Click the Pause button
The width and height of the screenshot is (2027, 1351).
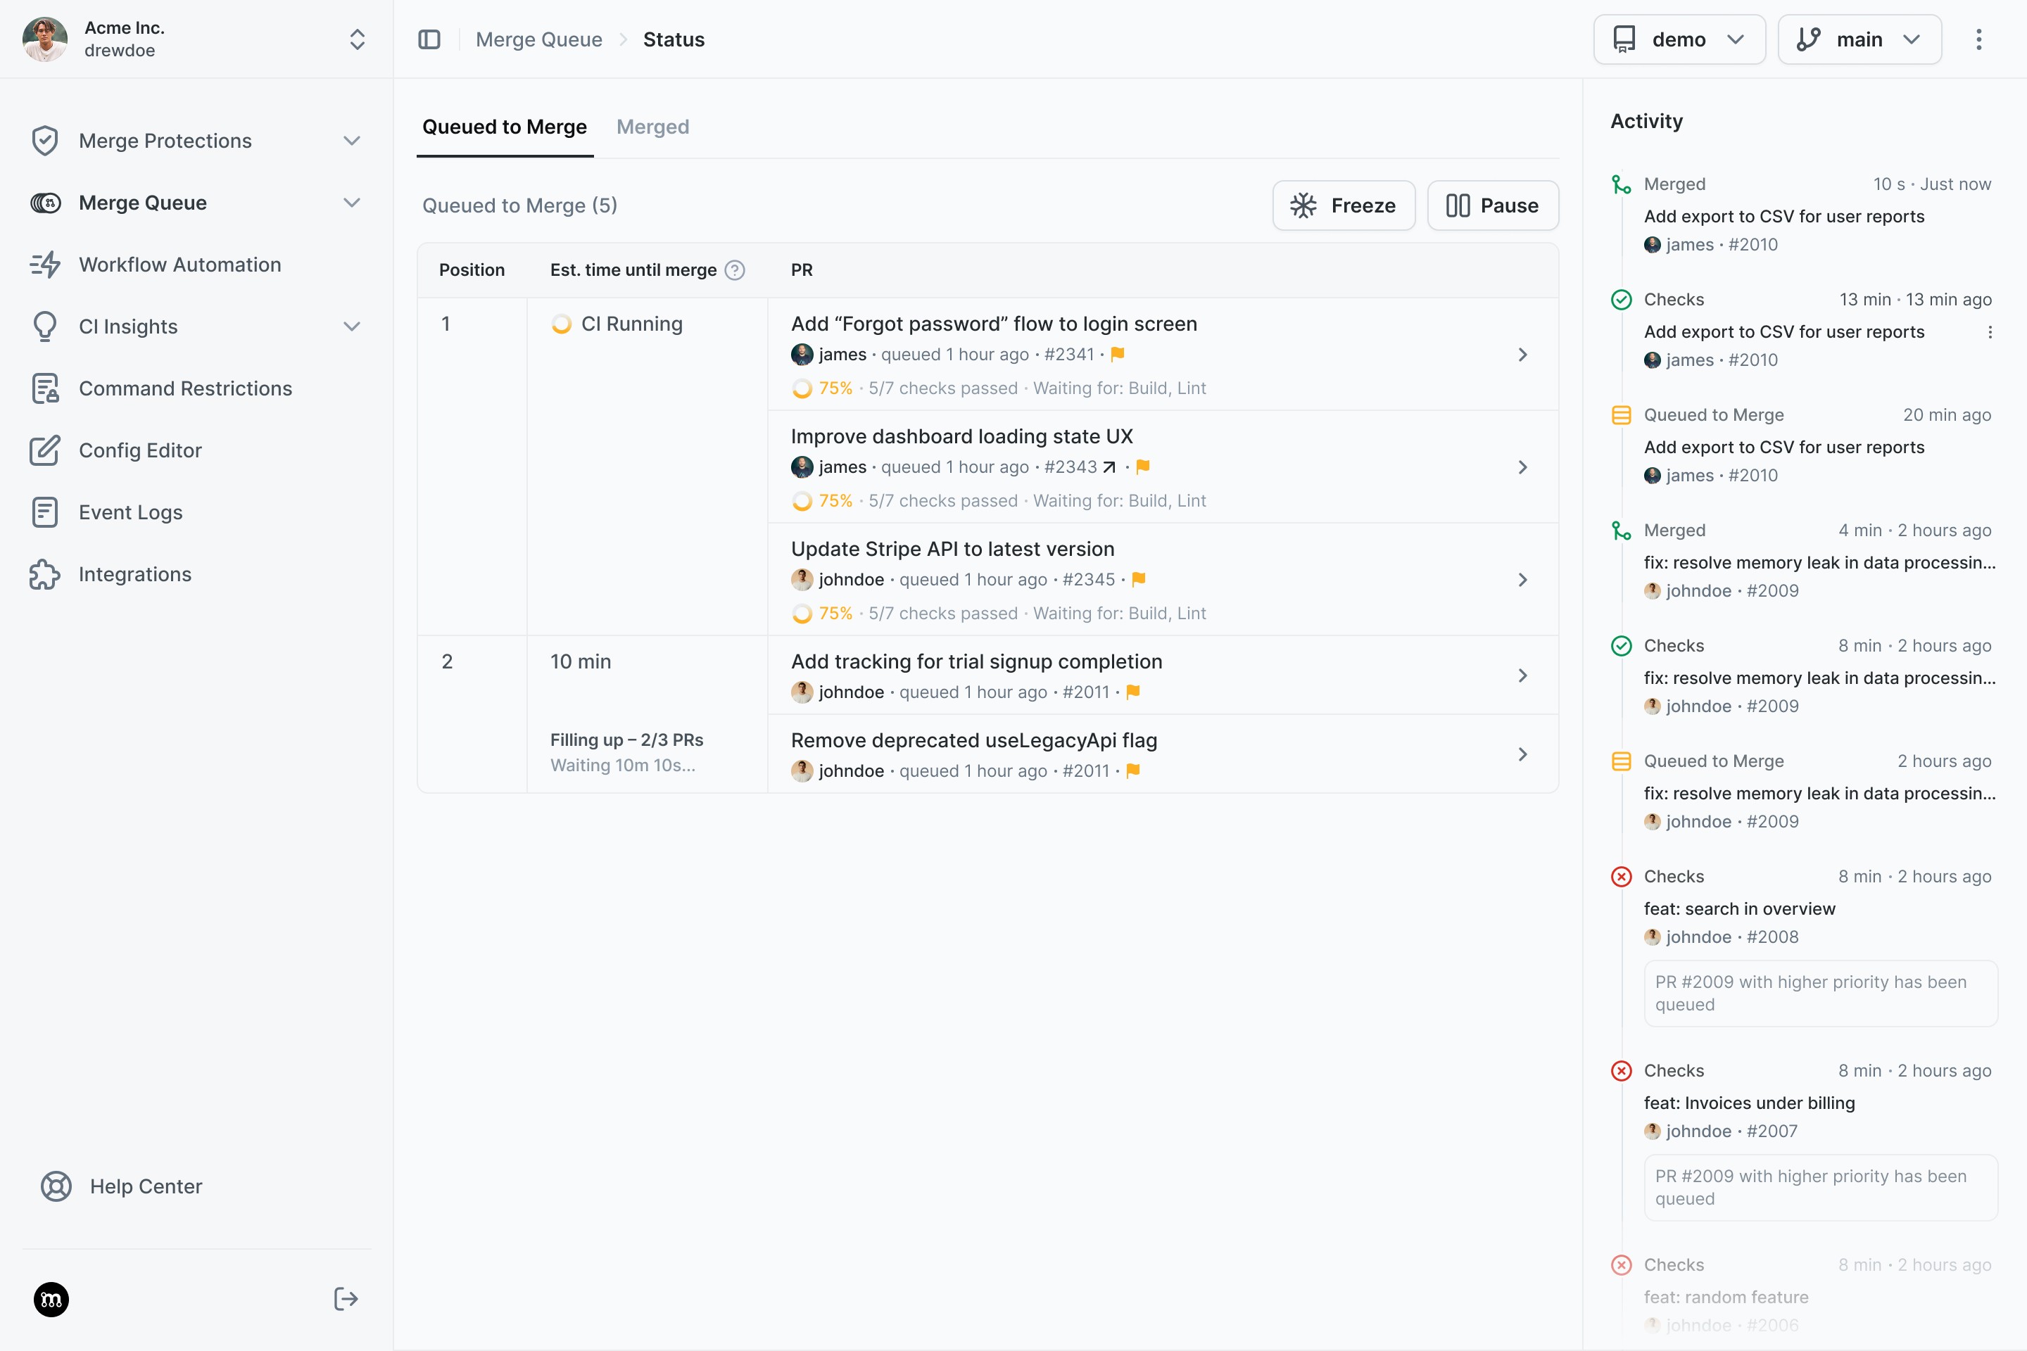pos(1492,205)
